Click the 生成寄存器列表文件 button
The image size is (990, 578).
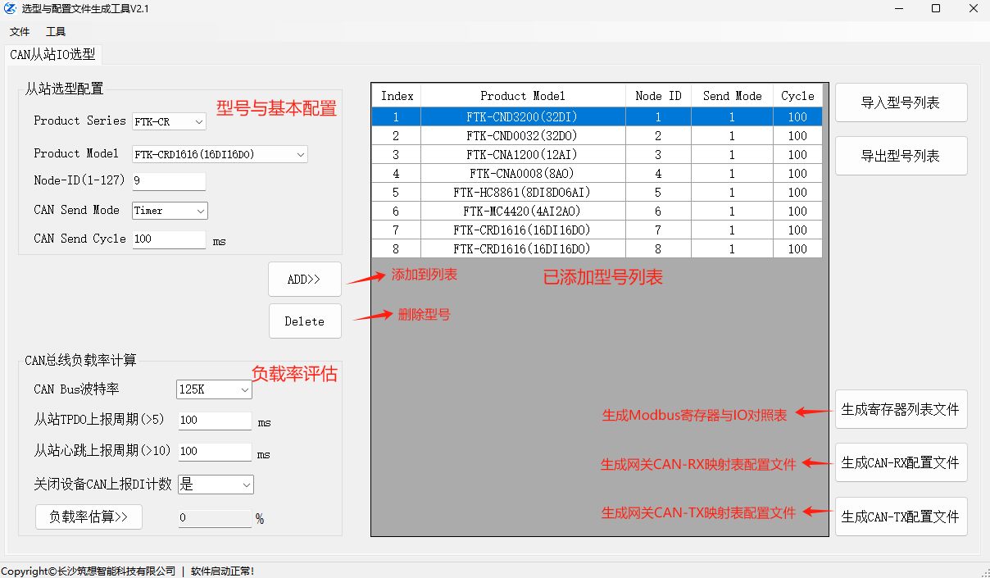coord(901,409)
